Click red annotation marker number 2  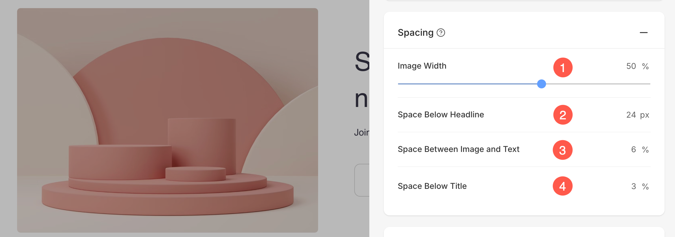coord(563,115)
